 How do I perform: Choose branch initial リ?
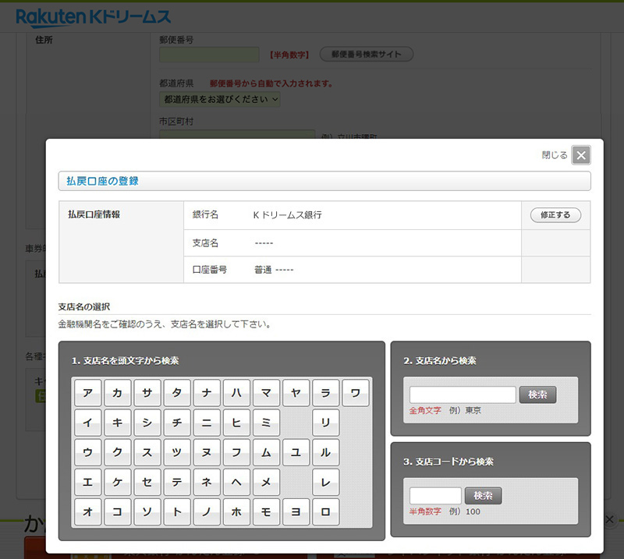(325, 423)
